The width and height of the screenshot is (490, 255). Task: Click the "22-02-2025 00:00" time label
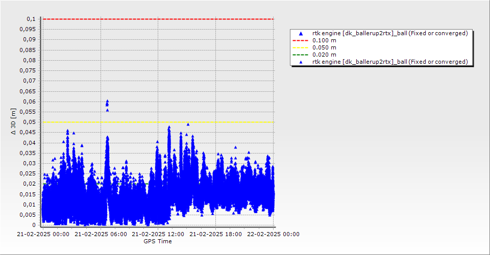pyautogui.click(x=273, y=234)
